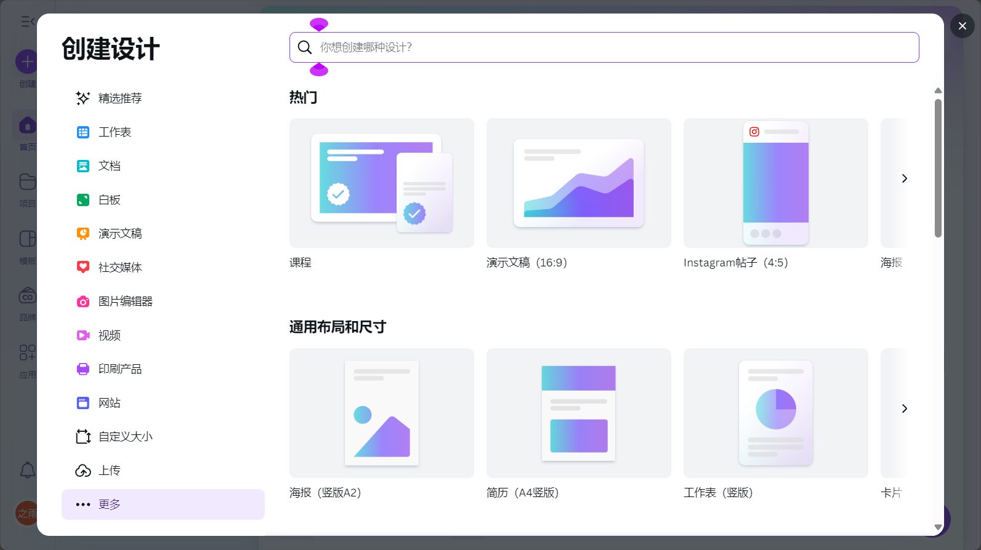Click the scrollbar up arrow

tap(938, 91)
